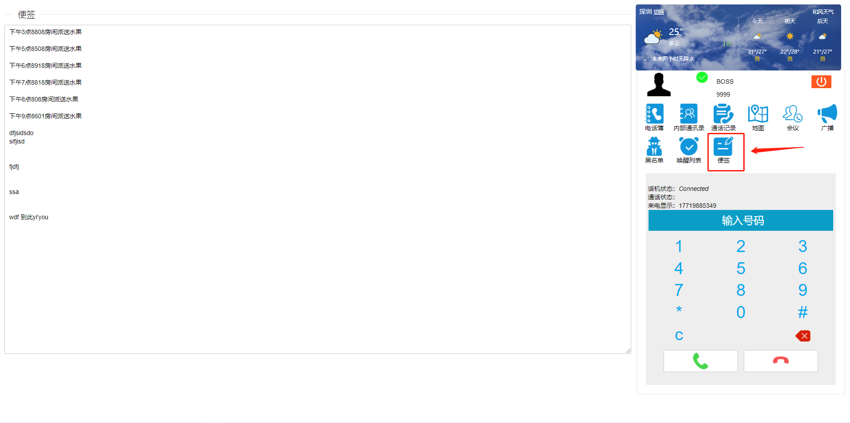This screenshot has height=423, width=850.
Task: Open the 广播 broadcast function
Action: (827, 116)
